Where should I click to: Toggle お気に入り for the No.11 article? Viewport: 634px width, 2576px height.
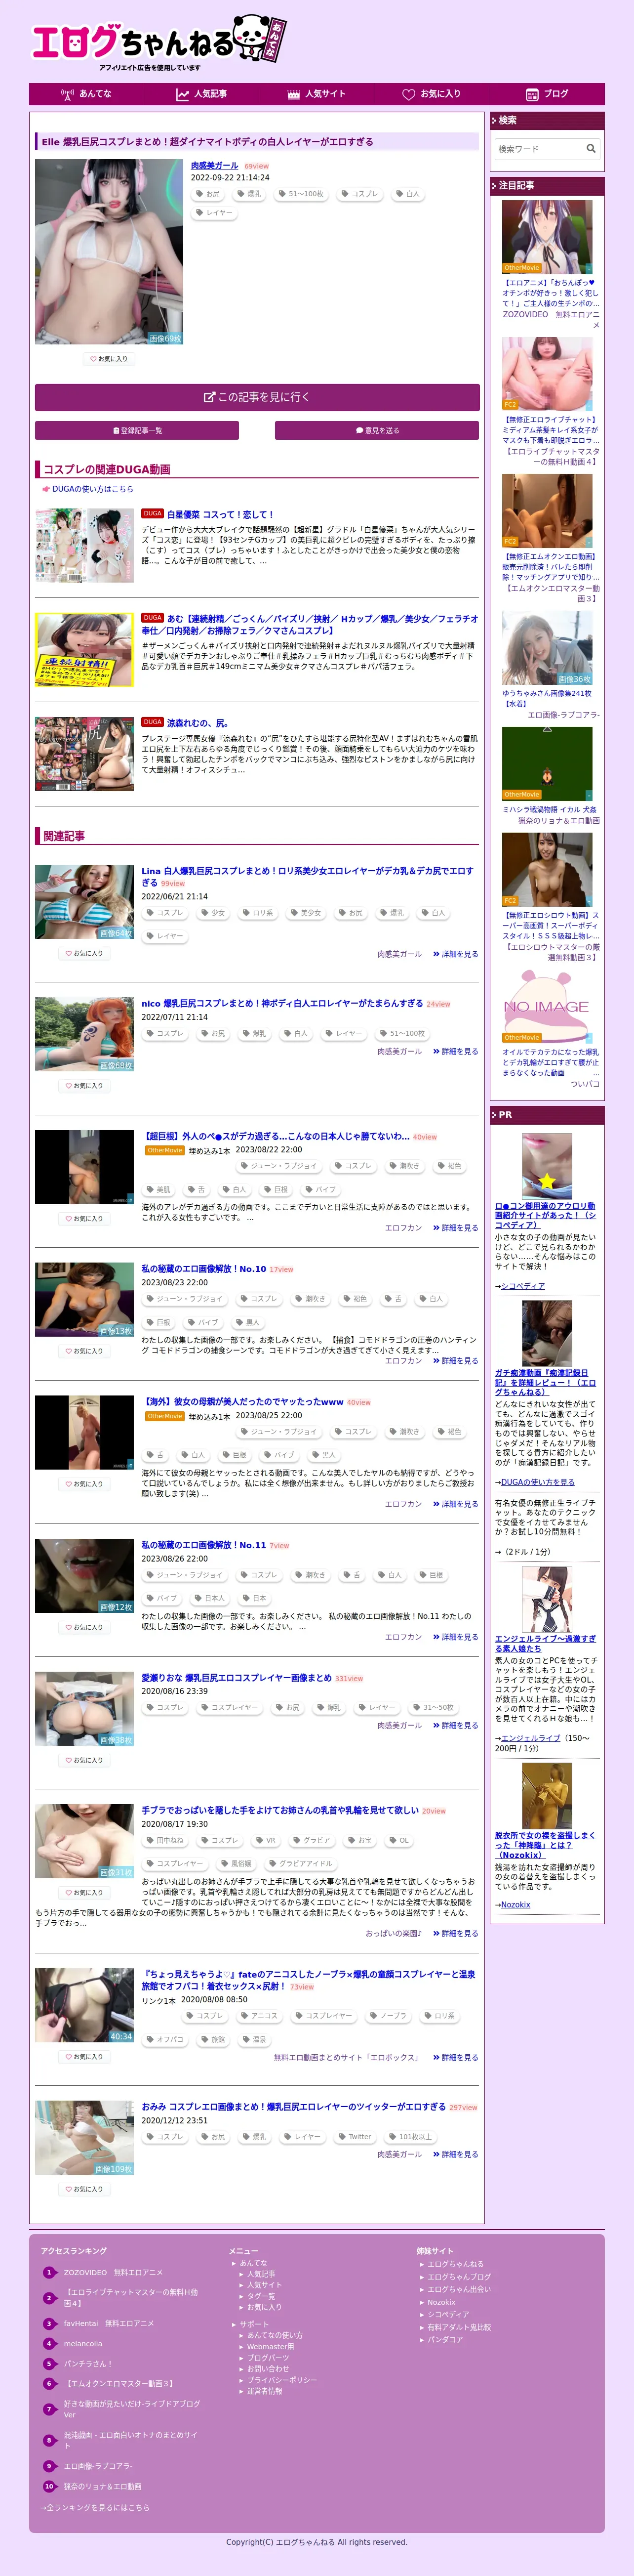coord(84,1627)
